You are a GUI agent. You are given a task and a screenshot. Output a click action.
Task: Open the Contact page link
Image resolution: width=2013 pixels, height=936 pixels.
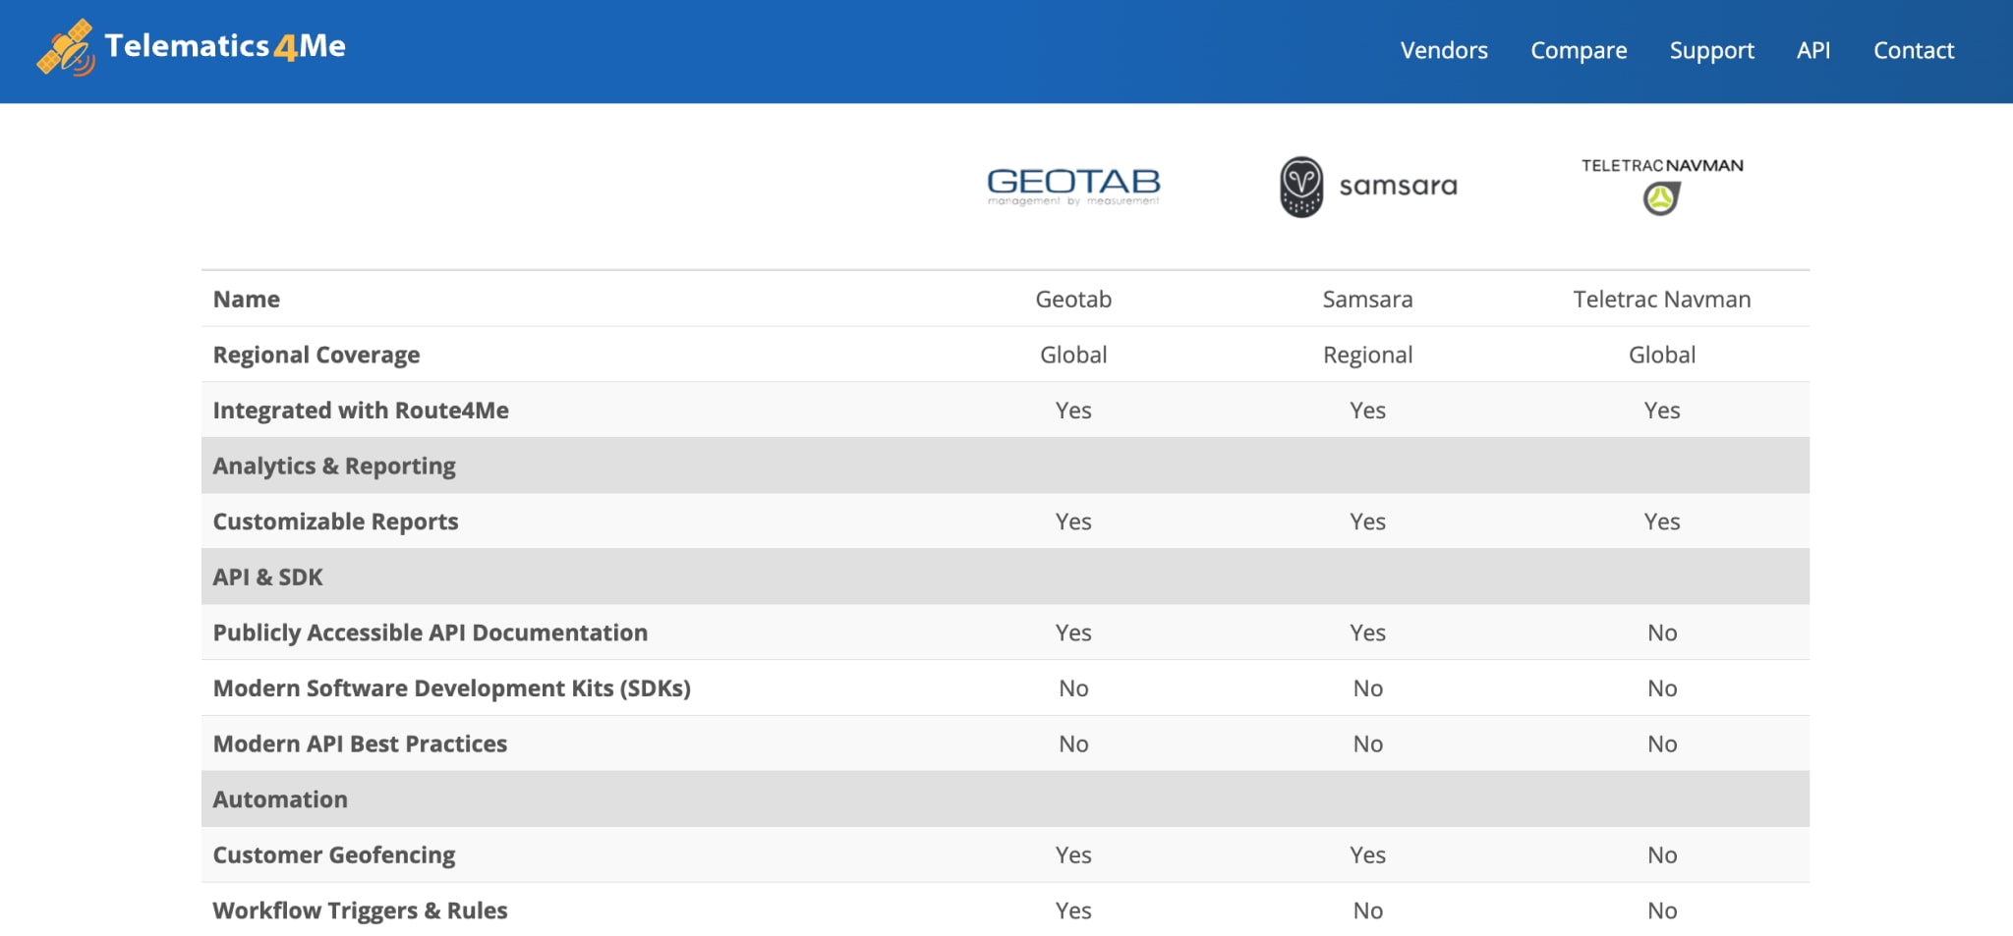tap(1913, 50)
